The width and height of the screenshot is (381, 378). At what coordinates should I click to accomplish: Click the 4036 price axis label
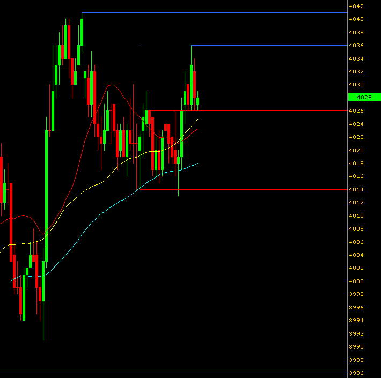click(356, 46)
